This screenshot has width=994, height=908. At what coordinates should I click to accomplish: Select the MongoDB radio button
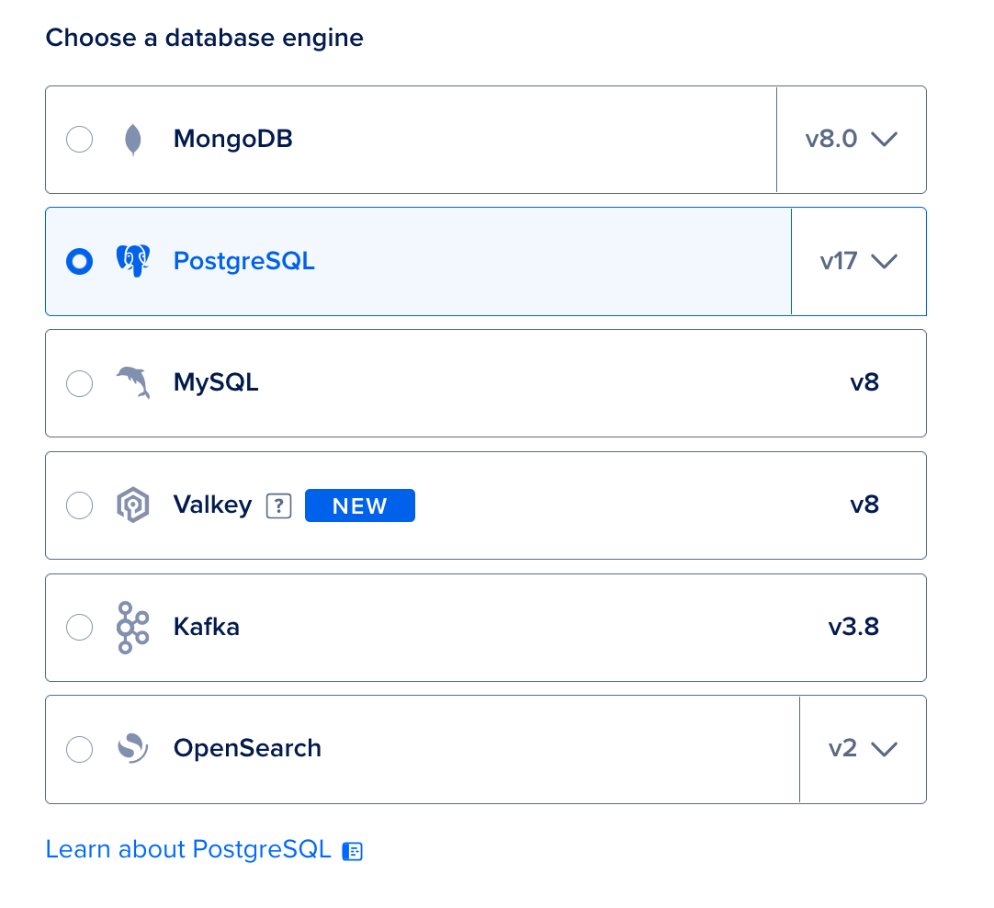(80, 140)
